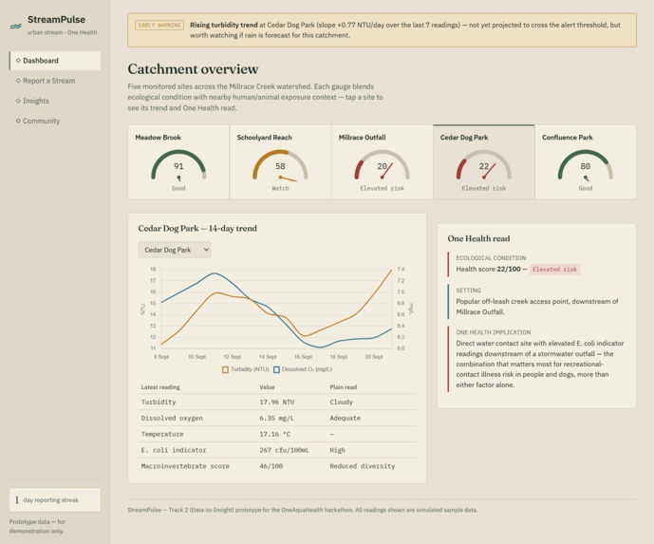
Task: Click the Confluence Park gauge showing 80
Action: point(586,165)
